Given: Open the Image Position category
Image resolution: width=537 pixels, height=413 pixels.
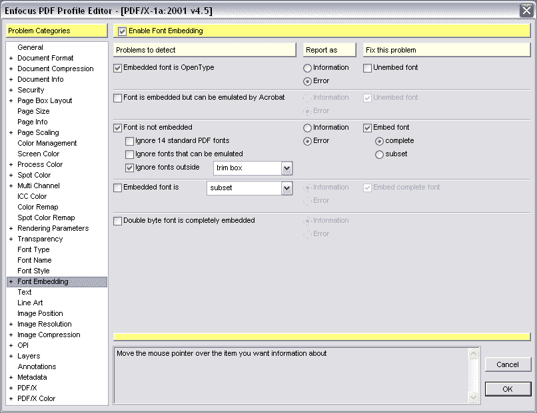Looking at the screenshot, I should [40, 313].
